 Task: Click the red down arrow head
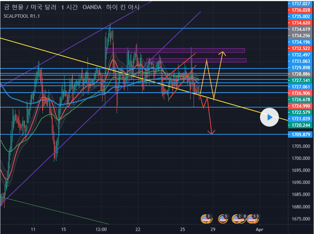212,132
